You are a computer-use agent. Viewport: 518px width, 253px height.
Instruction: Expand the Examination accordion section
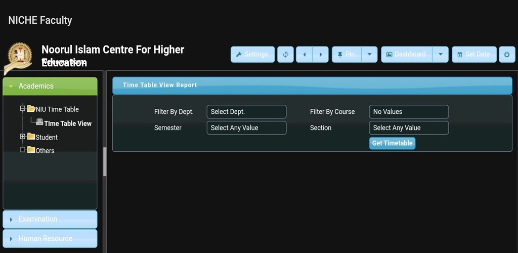[x=50, y=219]
